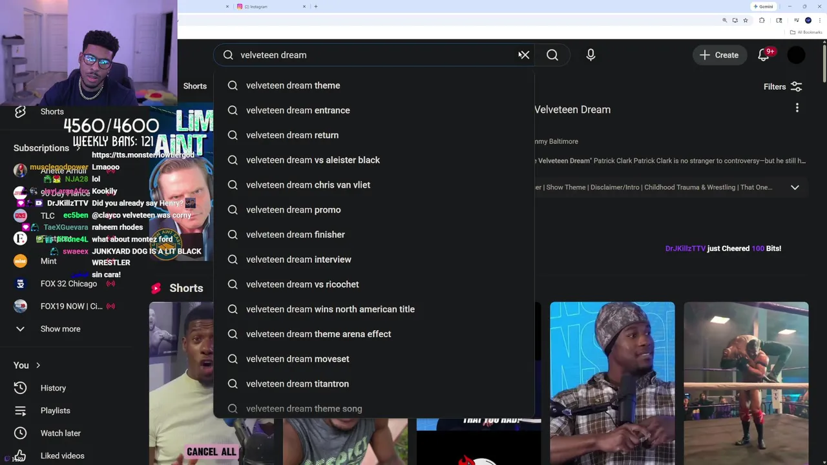Click the Shorts icon in the left sidebar

(x=20, y=112)
